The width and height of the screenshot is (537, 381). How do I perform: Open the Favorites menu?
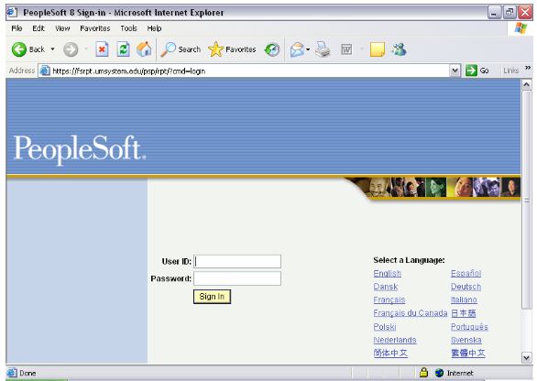coord(95,28)
